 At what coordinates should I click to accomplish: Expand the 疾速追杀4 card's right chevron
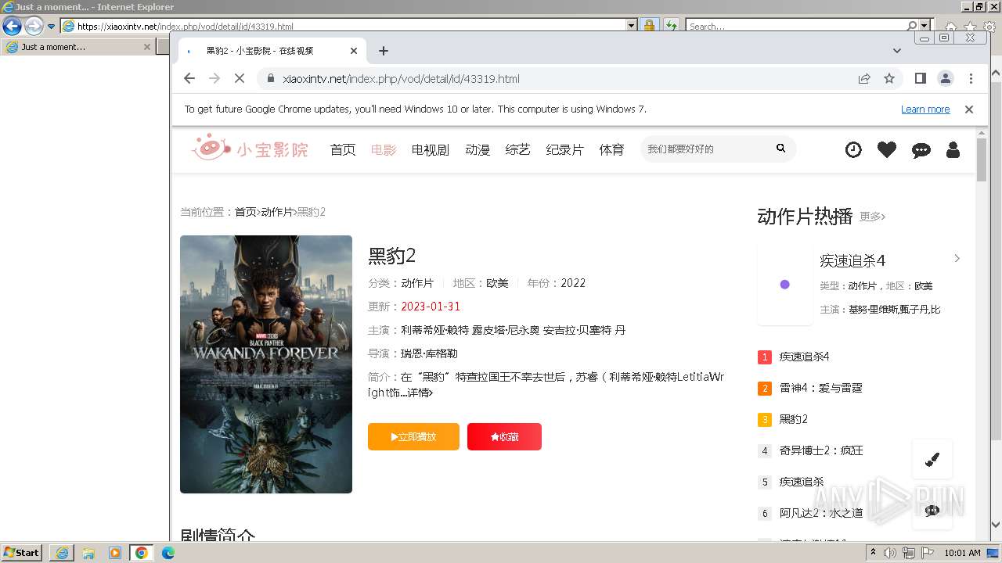(x=957, y=259)
